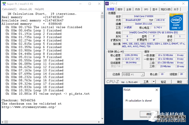189x125 pixels.
Task: Switch to the 内存 tab in CPU-Z
Action: (x=137, y=9)
